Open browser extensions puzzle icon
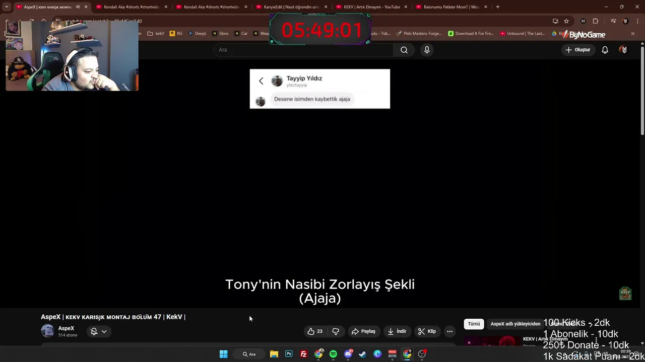The height and width of the screenshot is (362, 645). pos(596,21)
